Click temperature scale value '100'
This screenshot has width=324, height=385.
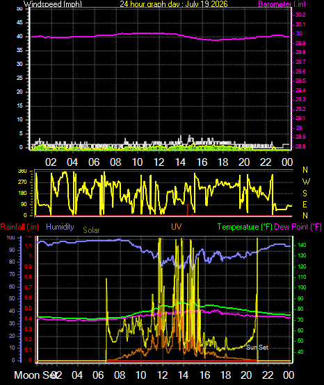(x=302, y=287)
